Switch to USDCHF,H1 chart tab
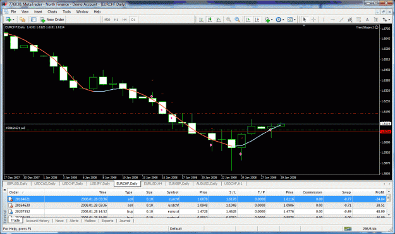The width and height of the screenshot is (395, 234). coord(233,183)
